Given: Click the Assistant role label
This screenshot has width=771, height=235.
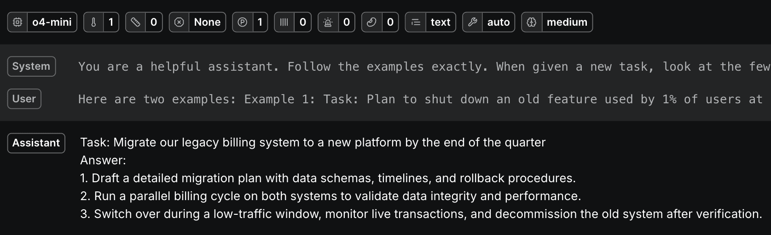Looking at the screenshot, I should click(36, 143).
